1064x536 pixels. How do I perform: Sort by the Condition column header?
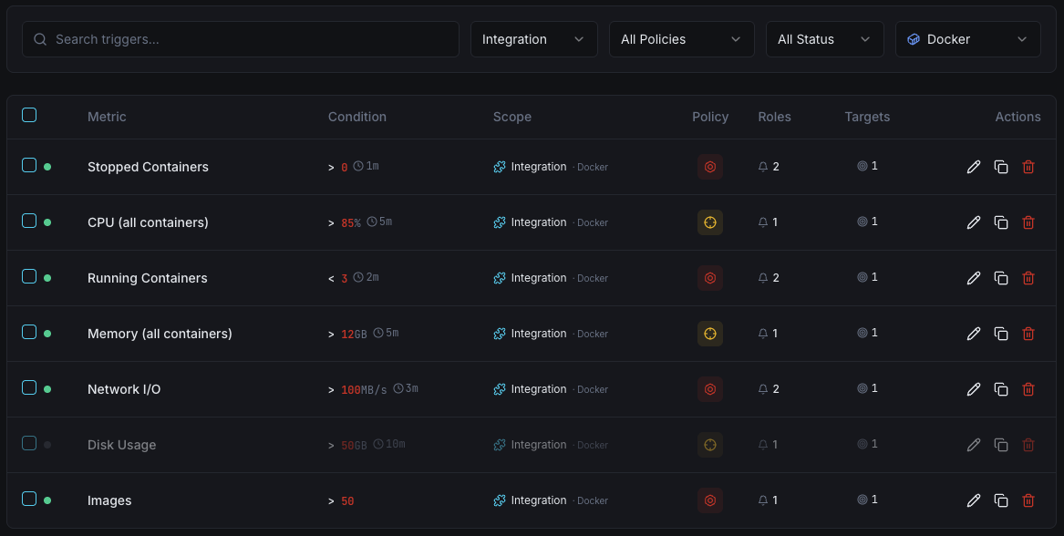click(x=356, y=117)
